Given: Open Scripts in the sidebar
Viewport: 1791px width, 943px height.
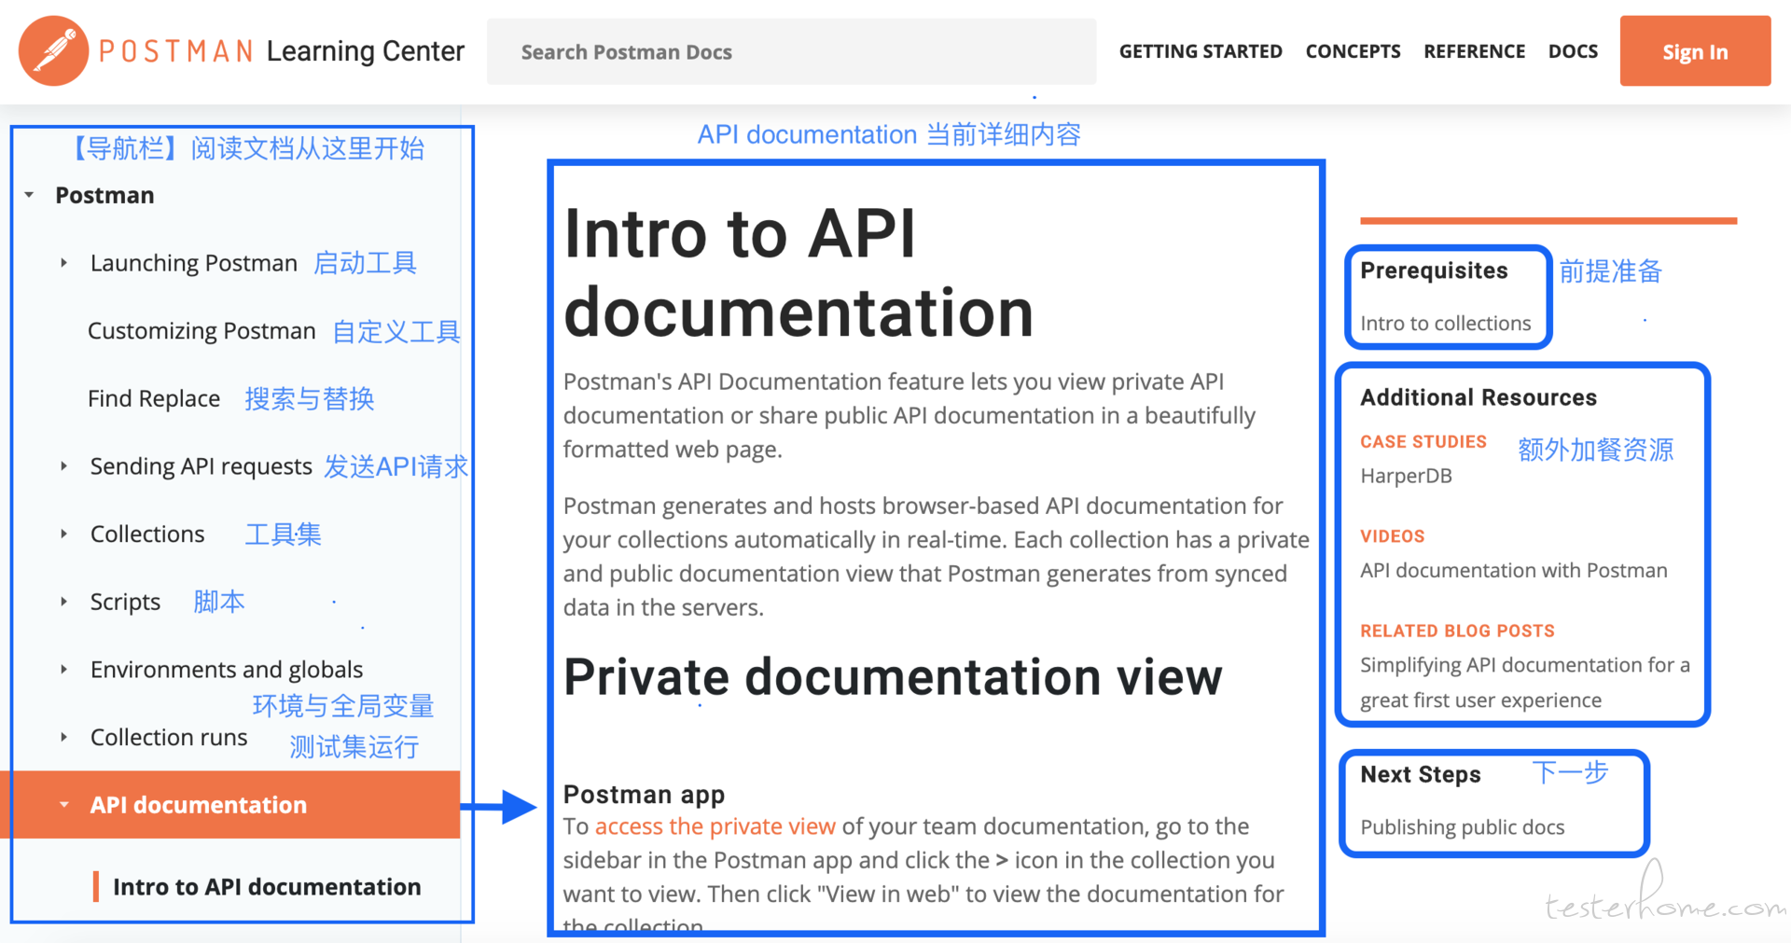Looking at the screenshot, I should coord(125,602).
